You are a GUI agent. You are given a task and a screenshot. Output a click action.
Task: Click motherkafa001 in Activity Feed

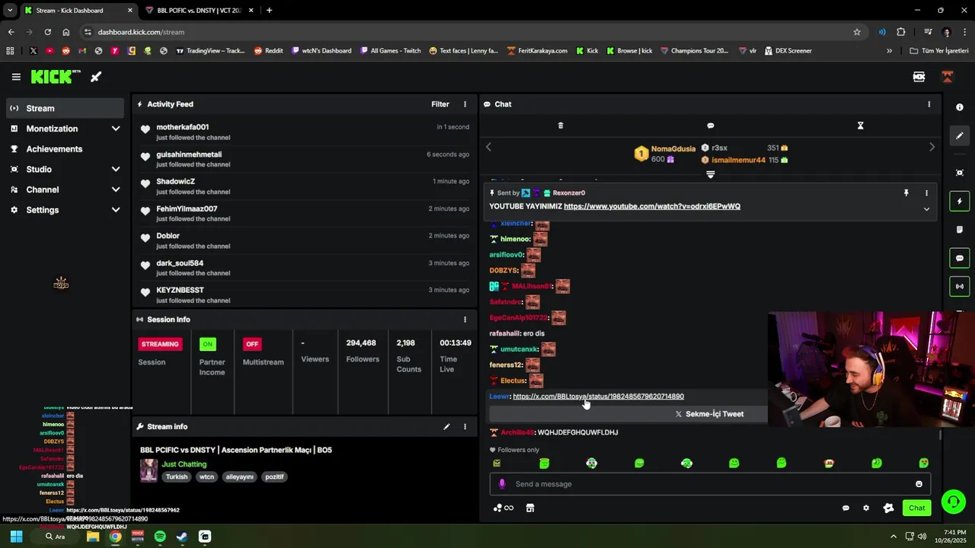click(183, 127)
